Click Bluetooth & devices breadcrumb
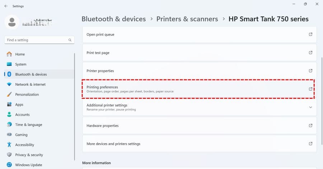The height and width of the screenshot is (169, 323). coord(113,19)
